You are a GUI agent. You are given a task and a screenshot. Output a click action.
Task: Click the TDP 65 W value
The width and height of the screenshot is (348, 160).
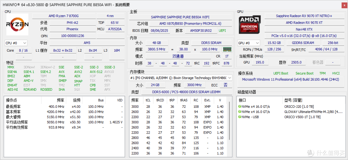(x=115, y=23)
